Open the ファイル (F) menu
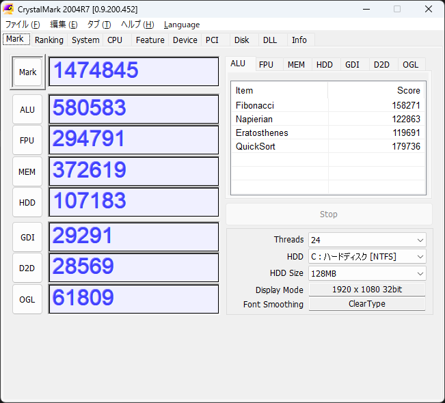Screen dimensions: 445x403 tap(23, 25)
